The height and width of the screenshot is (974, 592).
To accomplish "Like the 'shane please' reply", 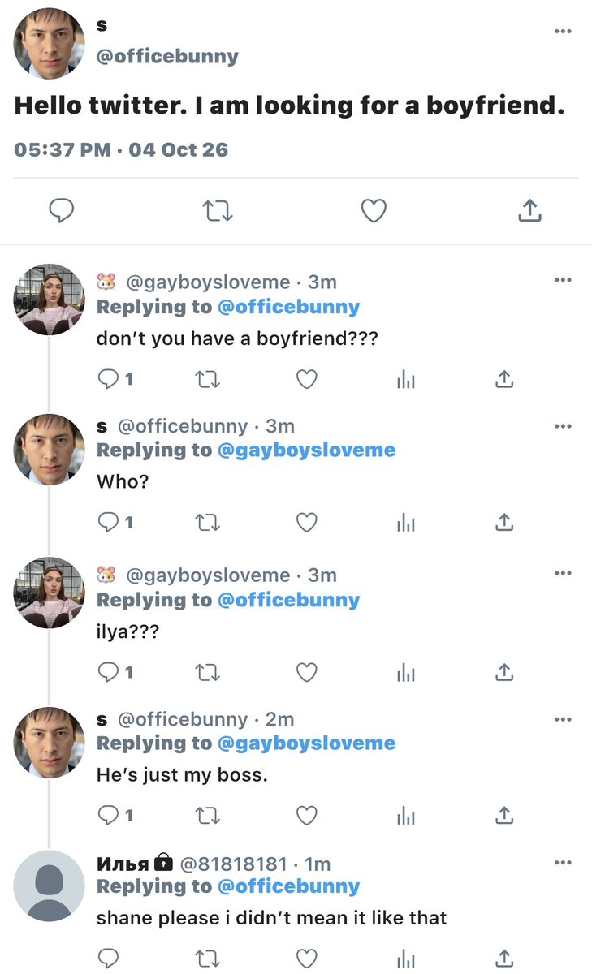I will 306,958.
